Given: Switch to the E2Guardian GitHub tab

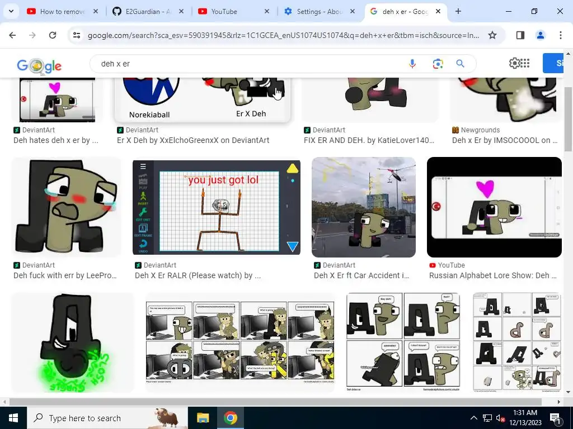Looking at the screenshot, I should [148, 11].
